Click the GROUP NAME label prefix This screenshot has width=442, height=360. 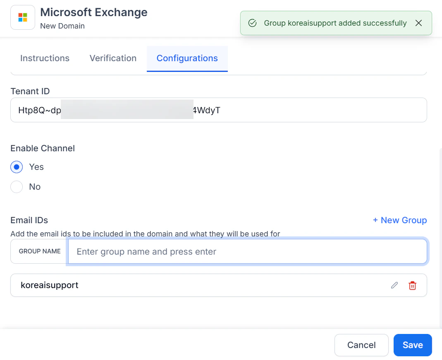click(39, 251)
